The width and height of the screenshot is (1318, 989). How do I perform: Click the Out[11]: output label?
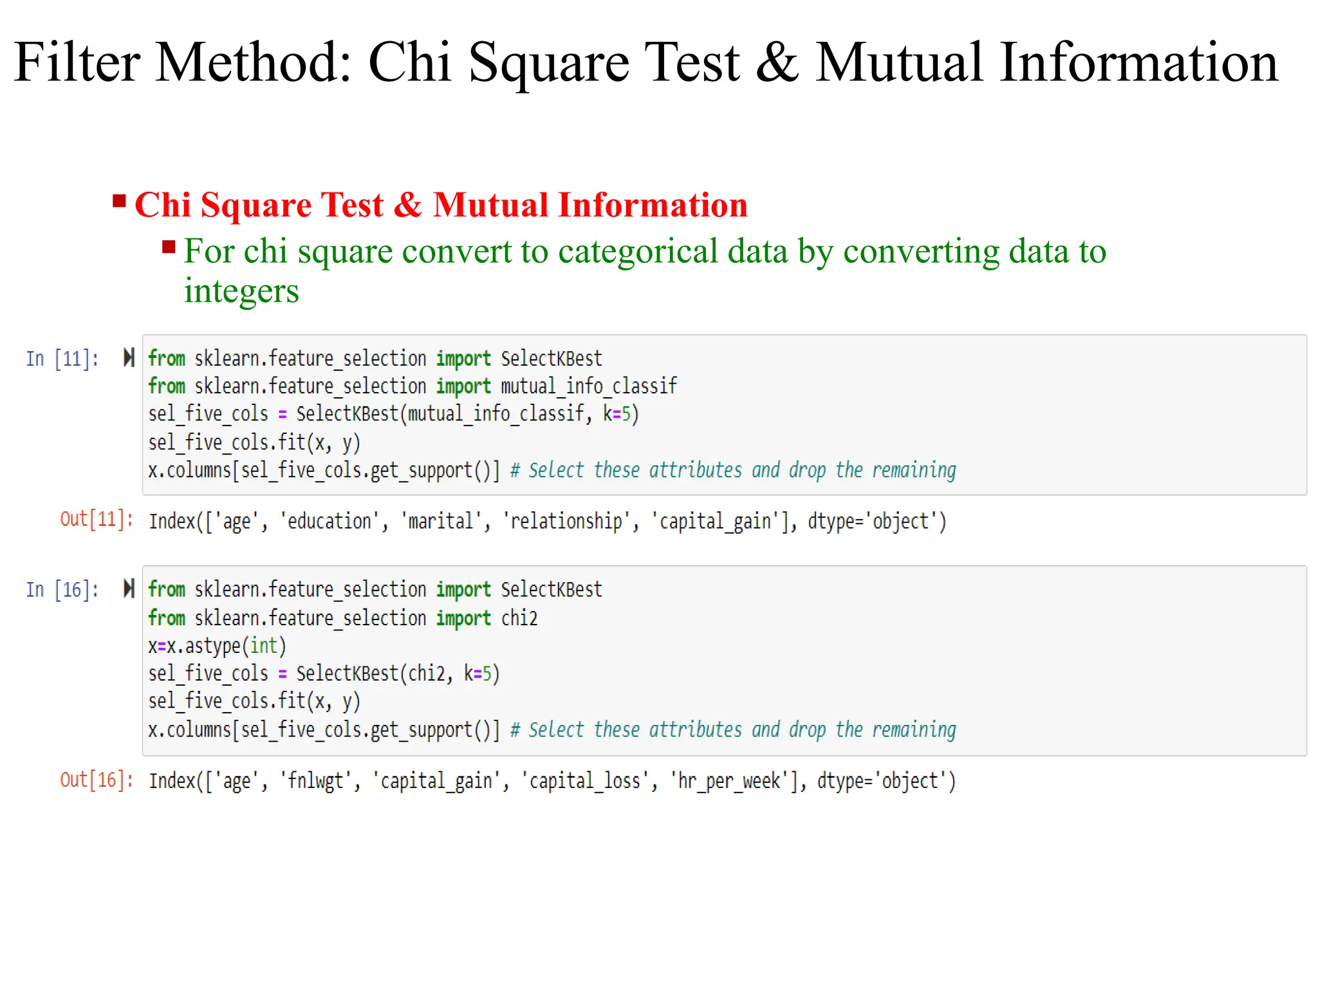tap(97, 519)
